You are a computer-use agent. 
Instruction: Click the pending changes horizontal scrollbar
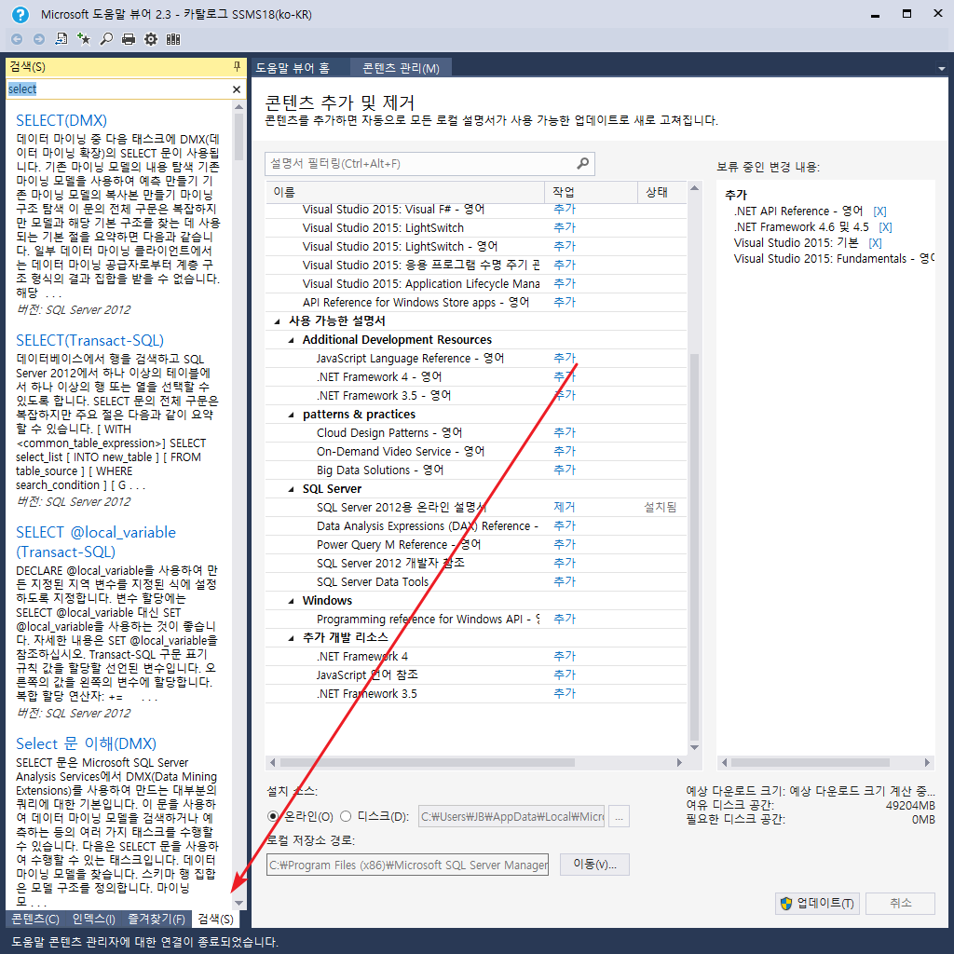[x=810, y=762]
